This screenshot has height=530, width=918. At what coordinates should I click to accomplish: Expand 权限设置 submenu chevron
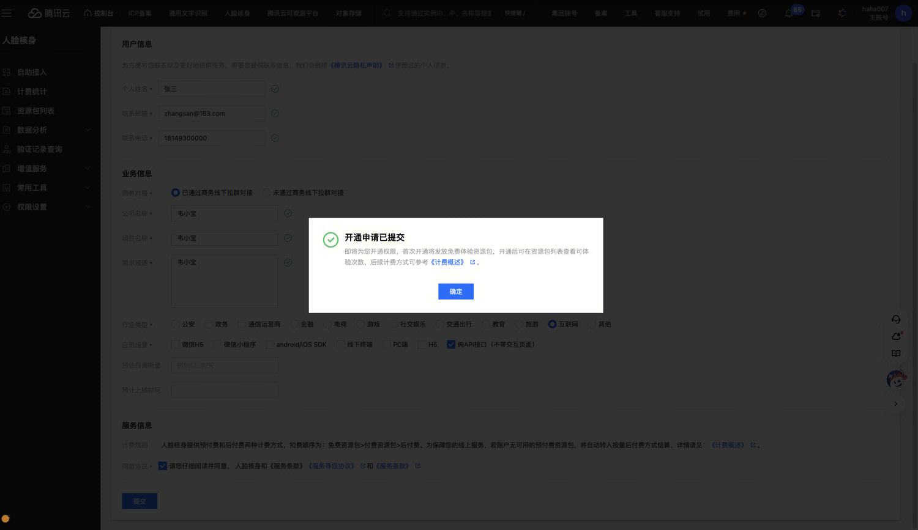88,207
